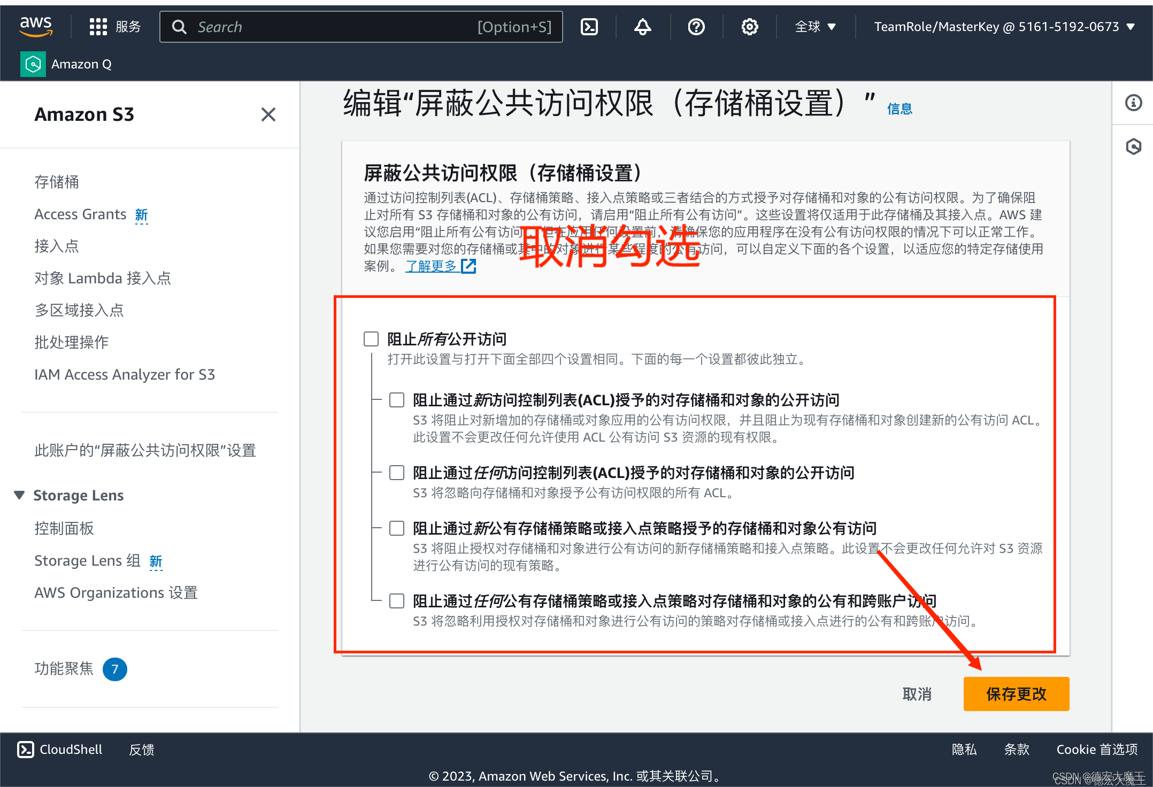Viewport: 1153px width, 787px height.
Task: Click the 服务 label in top bar
Action: click(x=128, y=27)
